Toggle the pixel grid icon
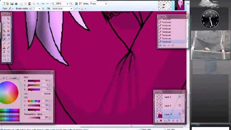Image resolution: width=231 pixels, height=130 pixels. click(76, 4)
